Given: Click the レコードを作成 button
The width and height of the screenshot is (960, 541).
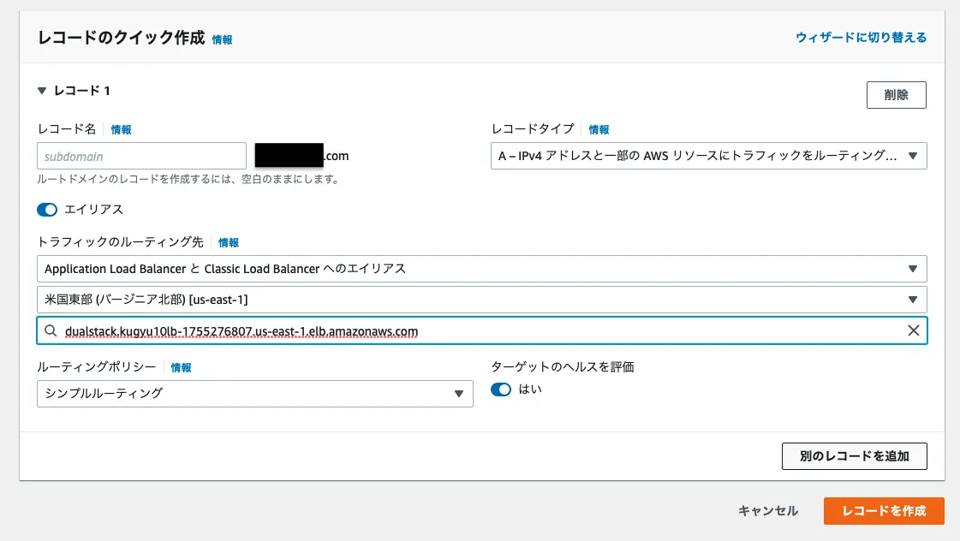Looking at the screenshot, I should (x=884, y=511).
